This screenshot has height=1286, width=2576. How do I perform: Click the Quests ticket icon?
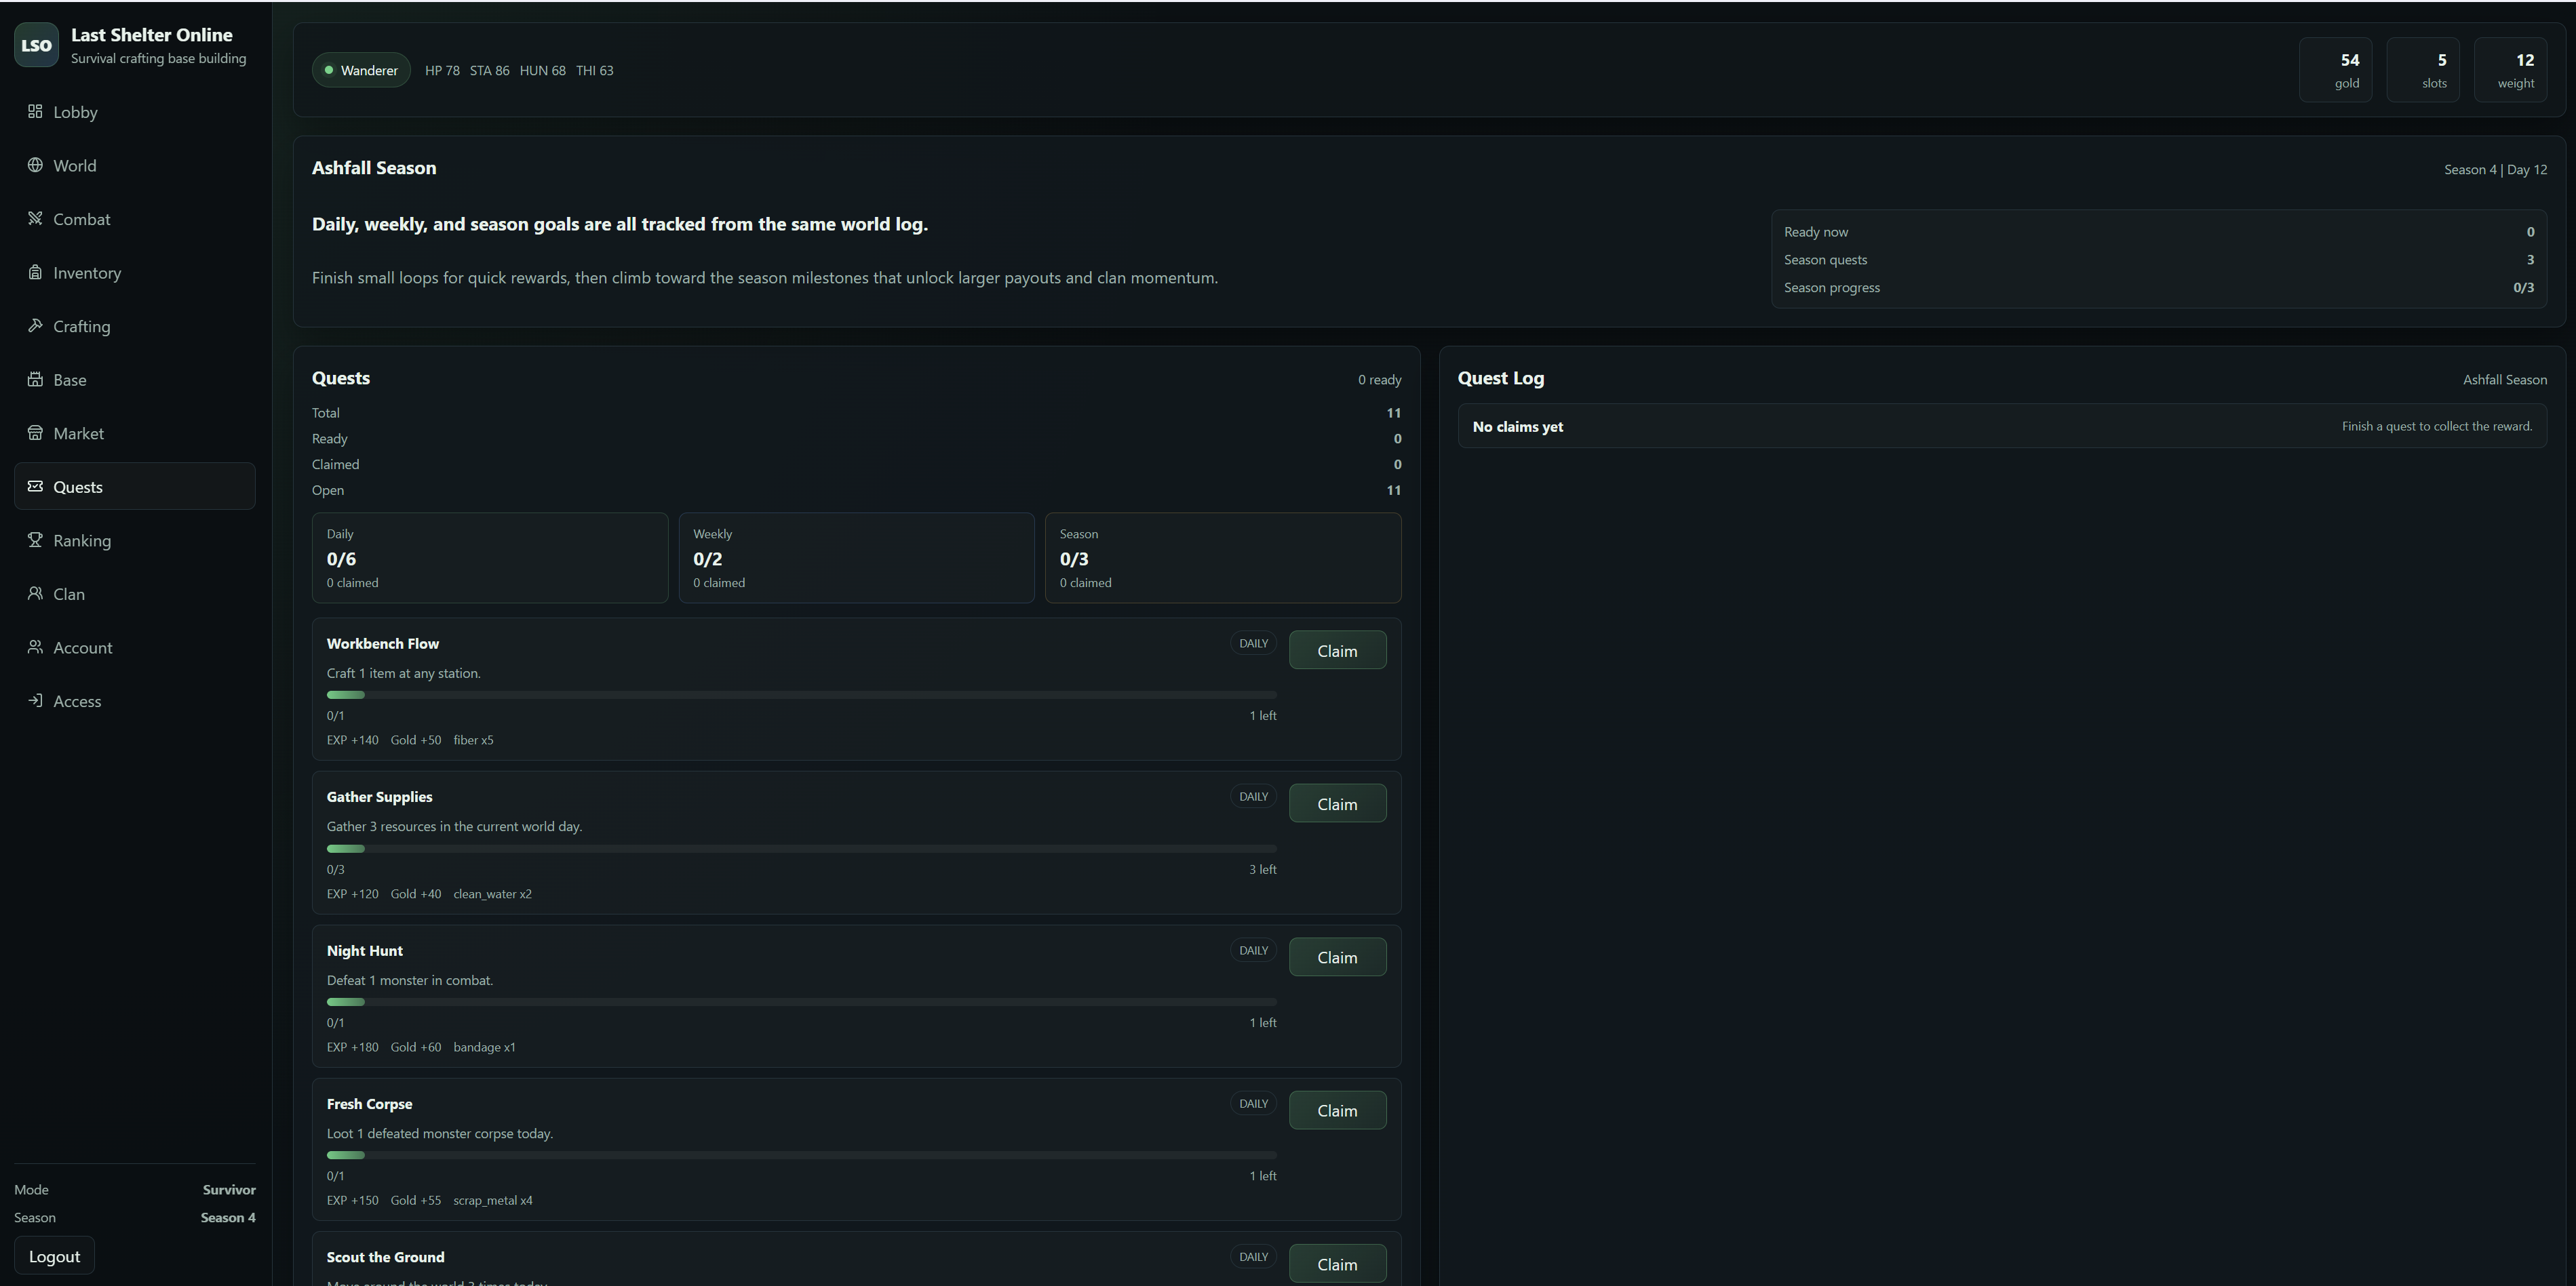pyautogui.click(x=35, y=485)
